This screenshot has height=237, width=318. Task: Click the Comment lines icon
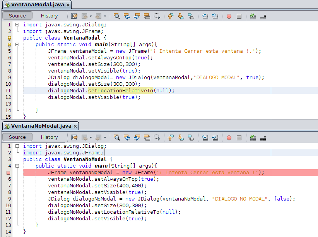(253, 16)
